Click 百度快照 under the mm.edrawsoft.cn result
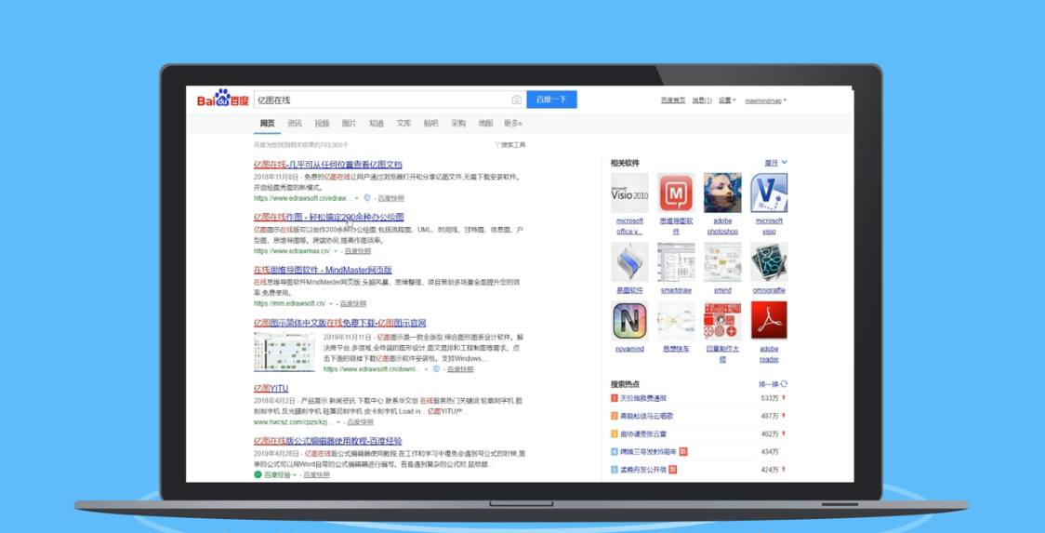This screenshot has width=1045, height=533. [352, 303]
